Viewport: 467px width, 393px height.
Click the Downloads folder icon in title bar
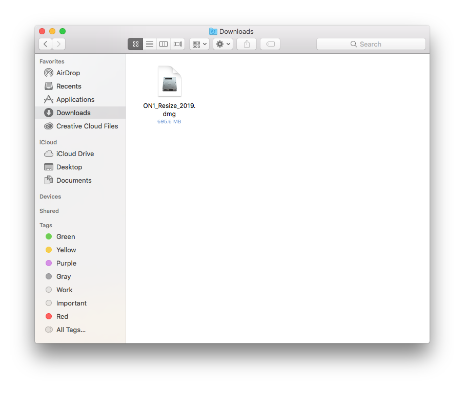(x=213, y=31)
